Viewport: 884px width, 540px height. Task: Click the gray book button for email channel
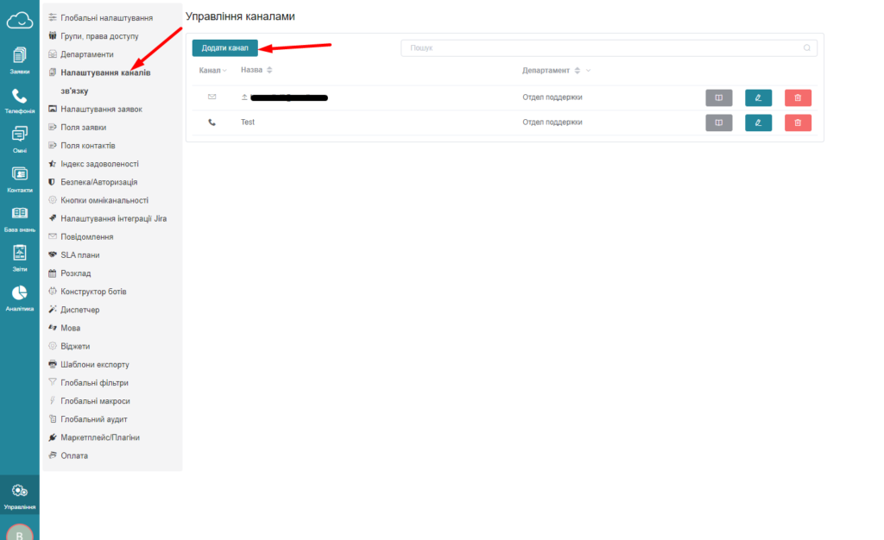click(718, 97)
